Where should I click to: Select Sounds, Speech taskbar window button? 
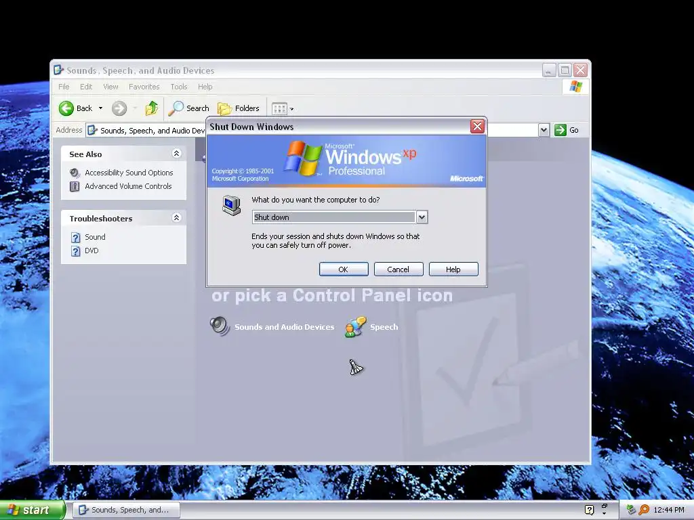pos(126,510)
